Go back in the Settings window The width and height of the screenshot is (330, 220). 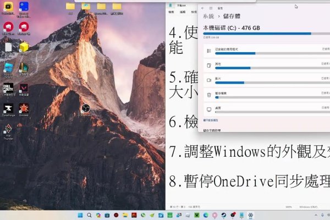point(202,8)
